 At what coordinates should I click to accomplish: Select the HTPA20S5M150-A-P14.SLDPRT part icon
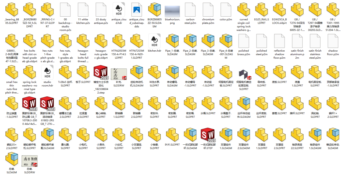[119, 41]
